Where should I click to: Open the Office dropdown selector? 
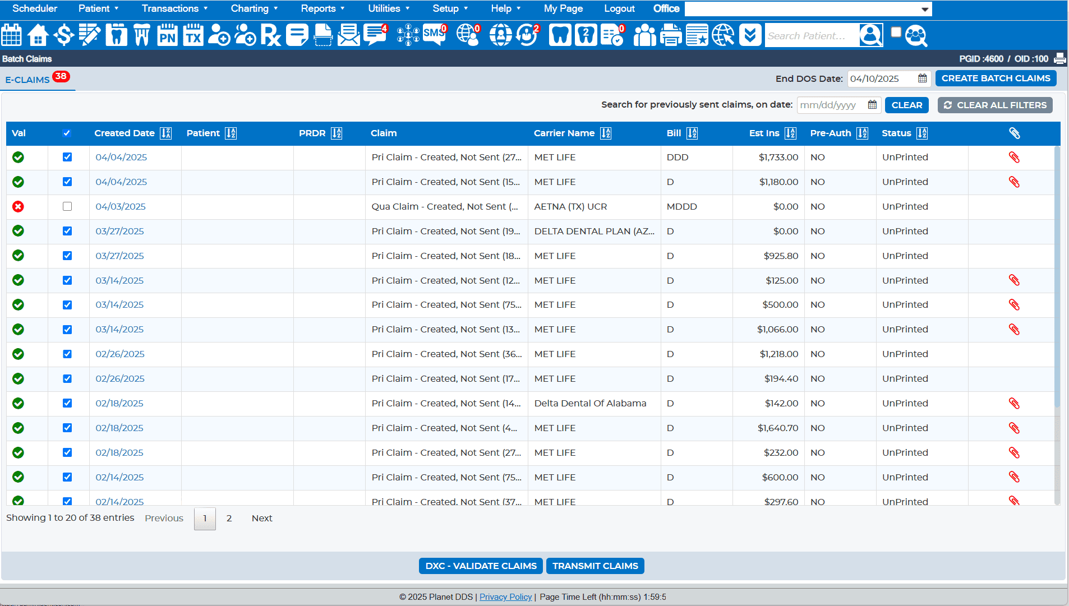click(x=808, y=9)
